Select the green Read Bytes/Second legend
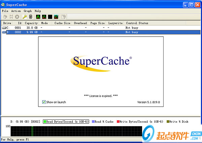 (x=66, y=122)
